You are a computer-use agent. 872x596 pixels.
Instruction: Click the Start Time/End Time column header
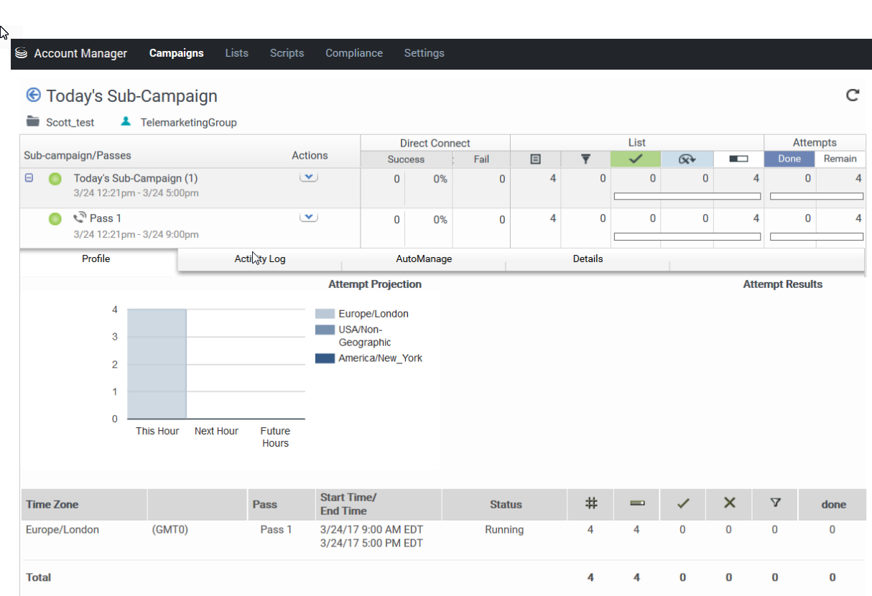tap(348, 504)
